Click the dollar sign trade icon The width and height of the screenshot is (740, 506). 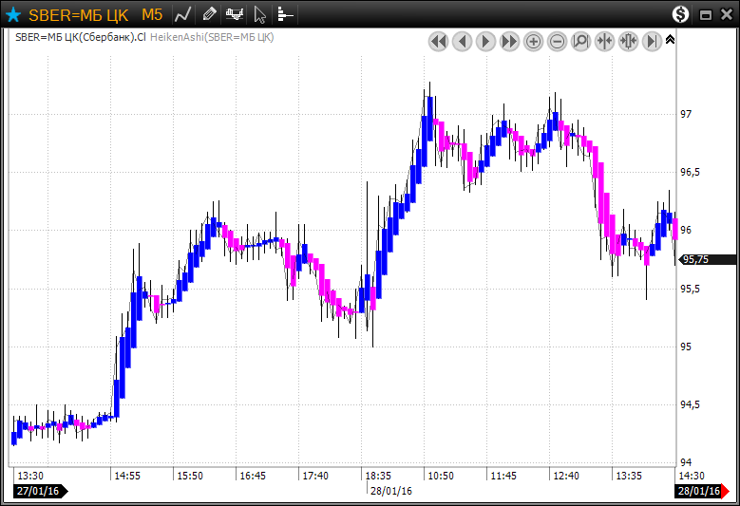click(x=680, y=14)
